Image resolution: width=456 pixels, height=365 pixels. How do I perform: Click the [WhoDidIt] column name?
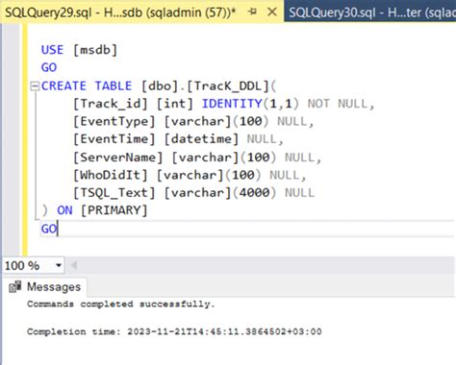click(111, 175)
